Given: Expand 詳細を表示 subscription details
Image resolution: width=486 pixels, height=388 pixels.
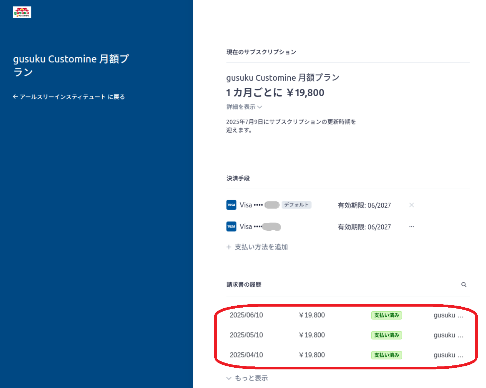Looking at the screenshot, I should coord(244,107).
